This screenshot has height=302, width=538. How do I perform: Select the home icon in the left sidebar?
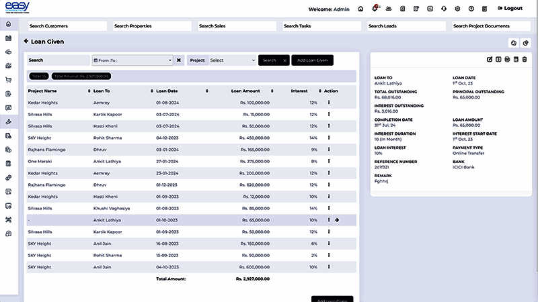(9, 24)
